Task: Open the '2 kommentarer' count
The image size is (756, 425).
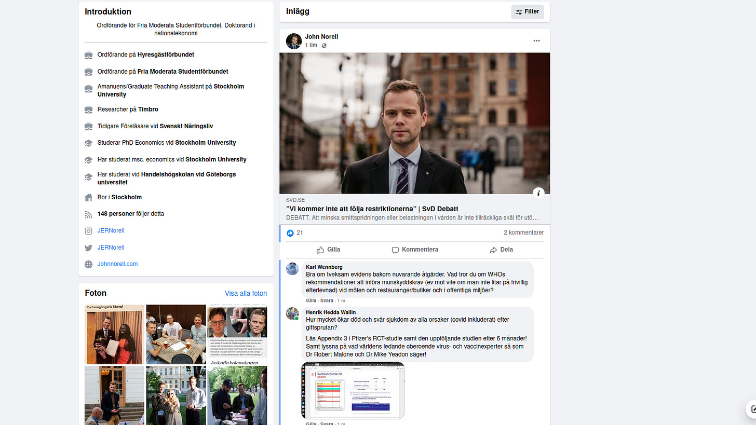Action: pos(523,233)
